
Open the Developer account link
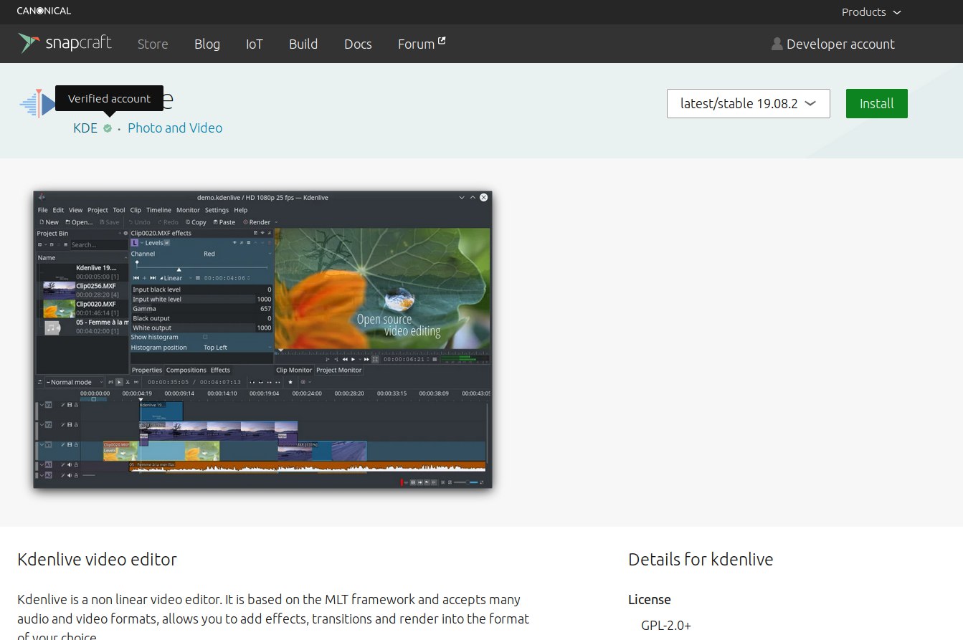(x=833, y=44)
